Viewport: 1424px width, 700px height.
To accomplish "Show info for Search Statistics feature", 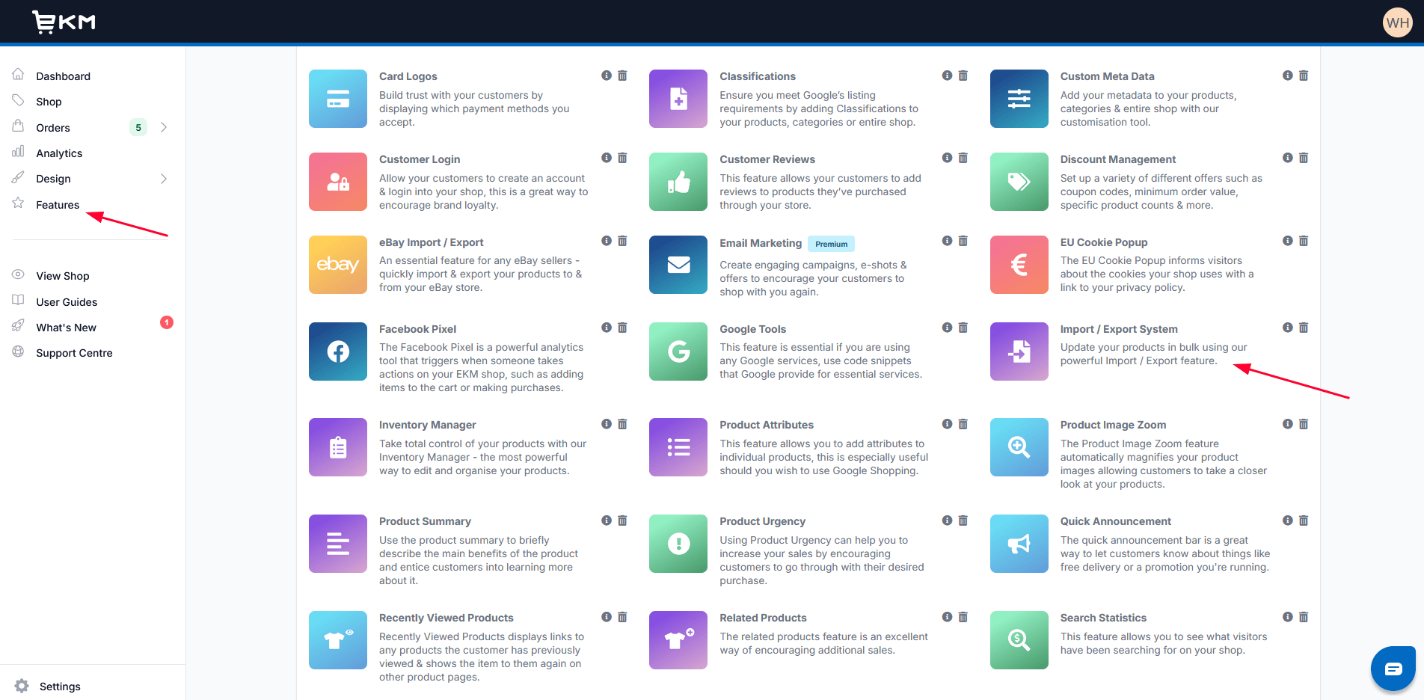I will click(x=1288, y=617).
